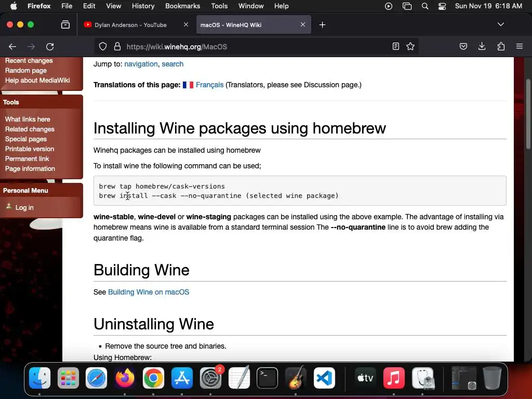This screenshot has width=532, height=399.
Task: Open Special pages link
Action: 26,139
